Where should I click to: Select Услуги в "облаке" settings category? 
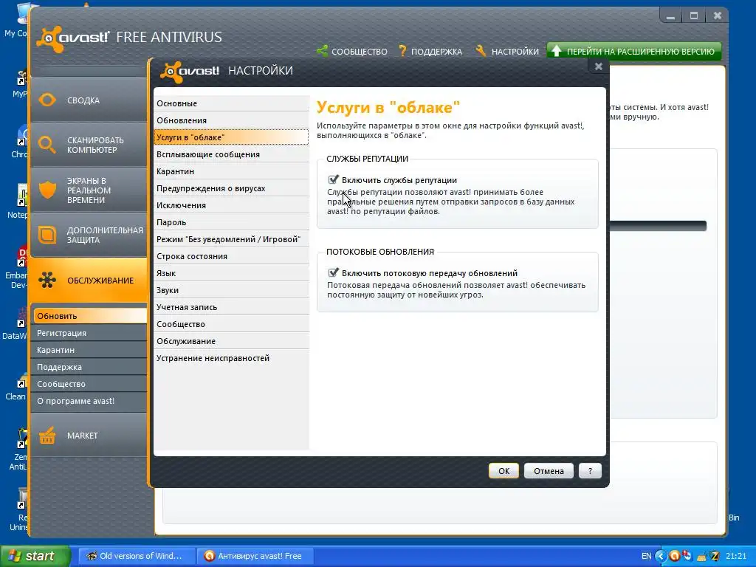[231, 137]
